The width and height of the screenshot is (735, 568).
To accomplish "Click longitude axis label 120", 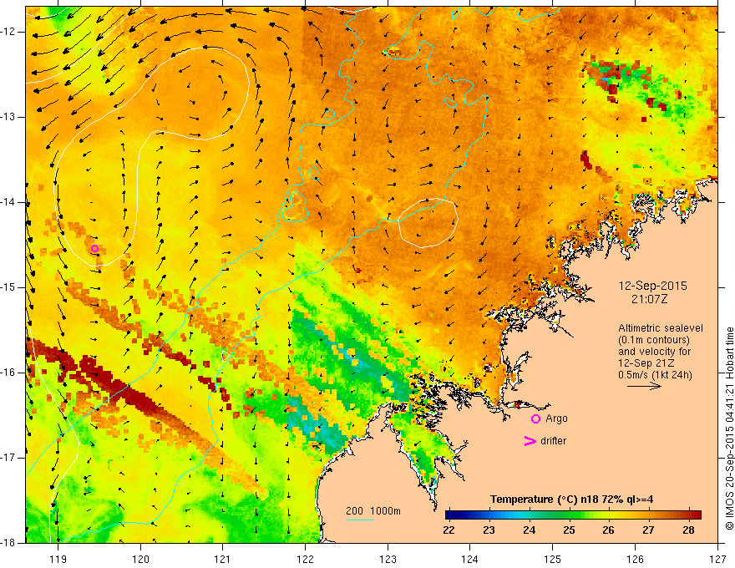I will (x=140, y=560).
